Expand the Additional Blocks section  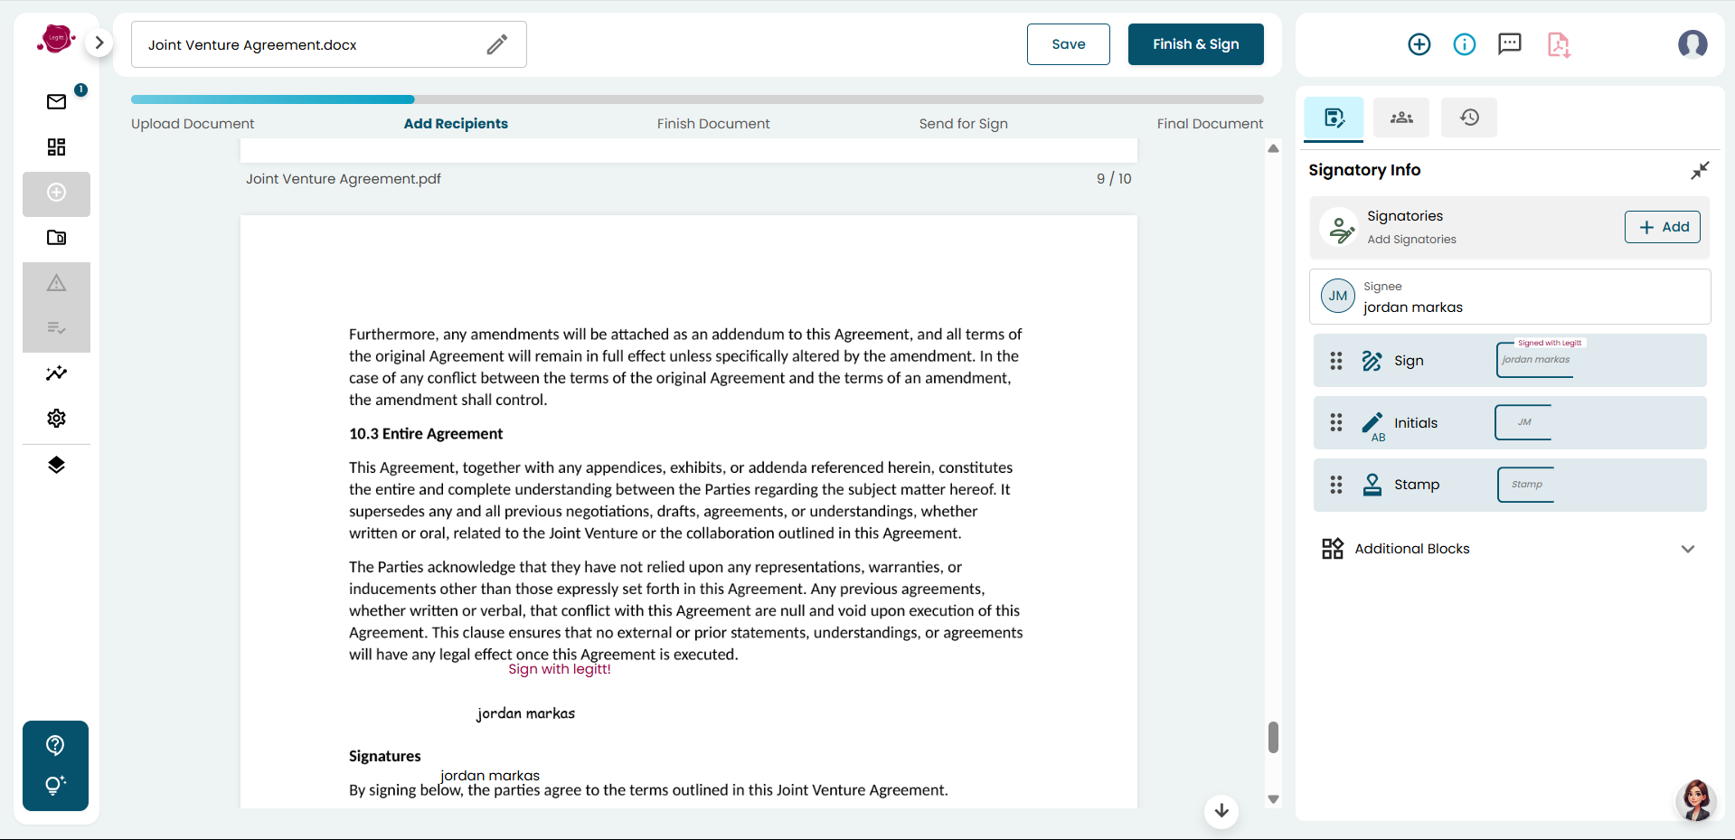coord(1510,549)
